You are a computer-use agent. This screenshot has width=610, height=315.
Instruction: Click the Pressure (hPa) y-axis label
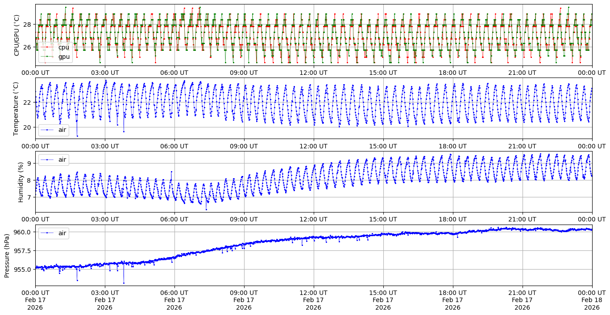point(7,255)
